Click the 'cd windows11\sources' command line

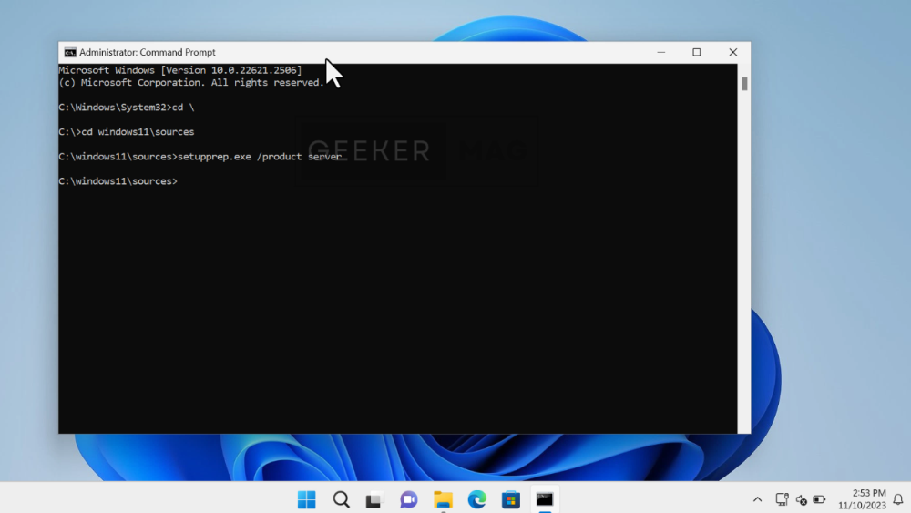[126, 132]
